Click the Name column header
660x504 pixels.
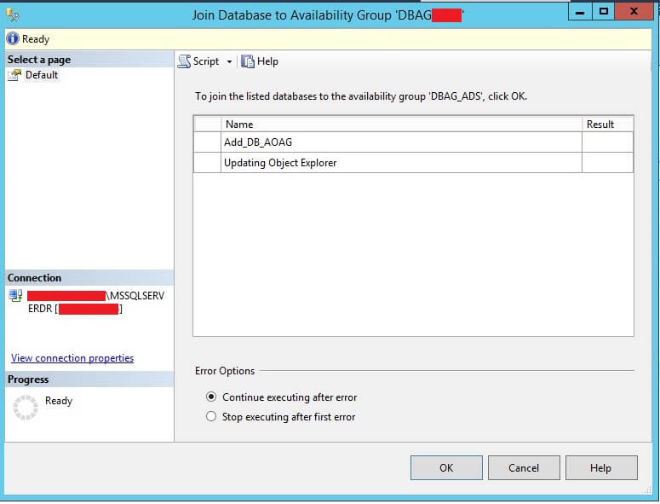pos(401,125)
